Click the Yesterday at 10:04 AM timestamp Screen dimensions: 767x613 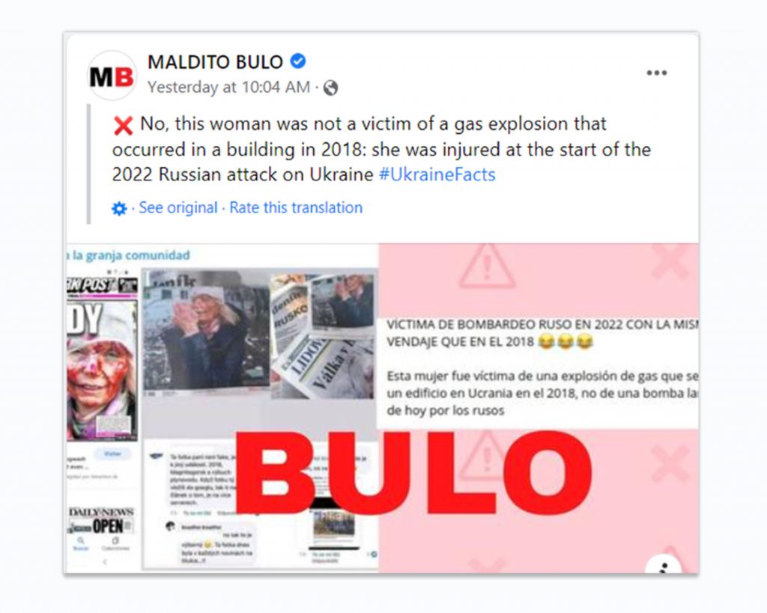[229, 87]
